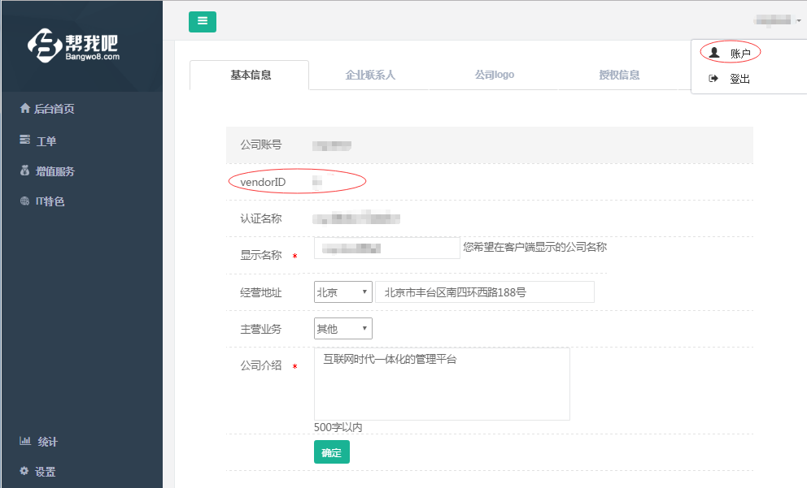Choose 账户 from the user menu
807x488 pixels.
pyautogui.click(x=739, y=54)
